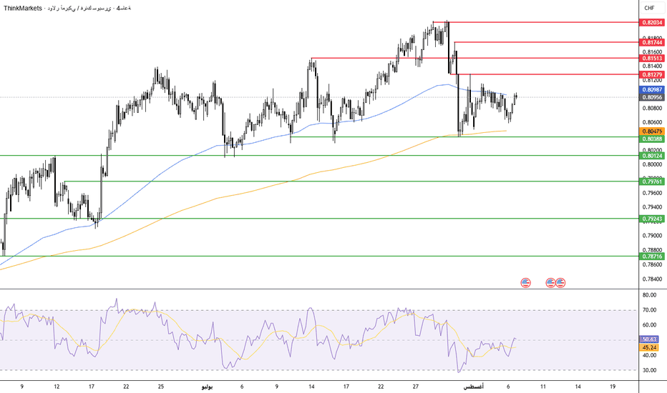Select the red 0.82034 resistance price label

coord(652,23)
